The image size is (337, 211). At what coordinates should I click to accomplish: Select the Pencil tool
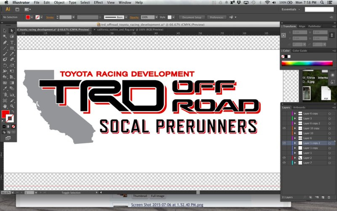[12, 54]
